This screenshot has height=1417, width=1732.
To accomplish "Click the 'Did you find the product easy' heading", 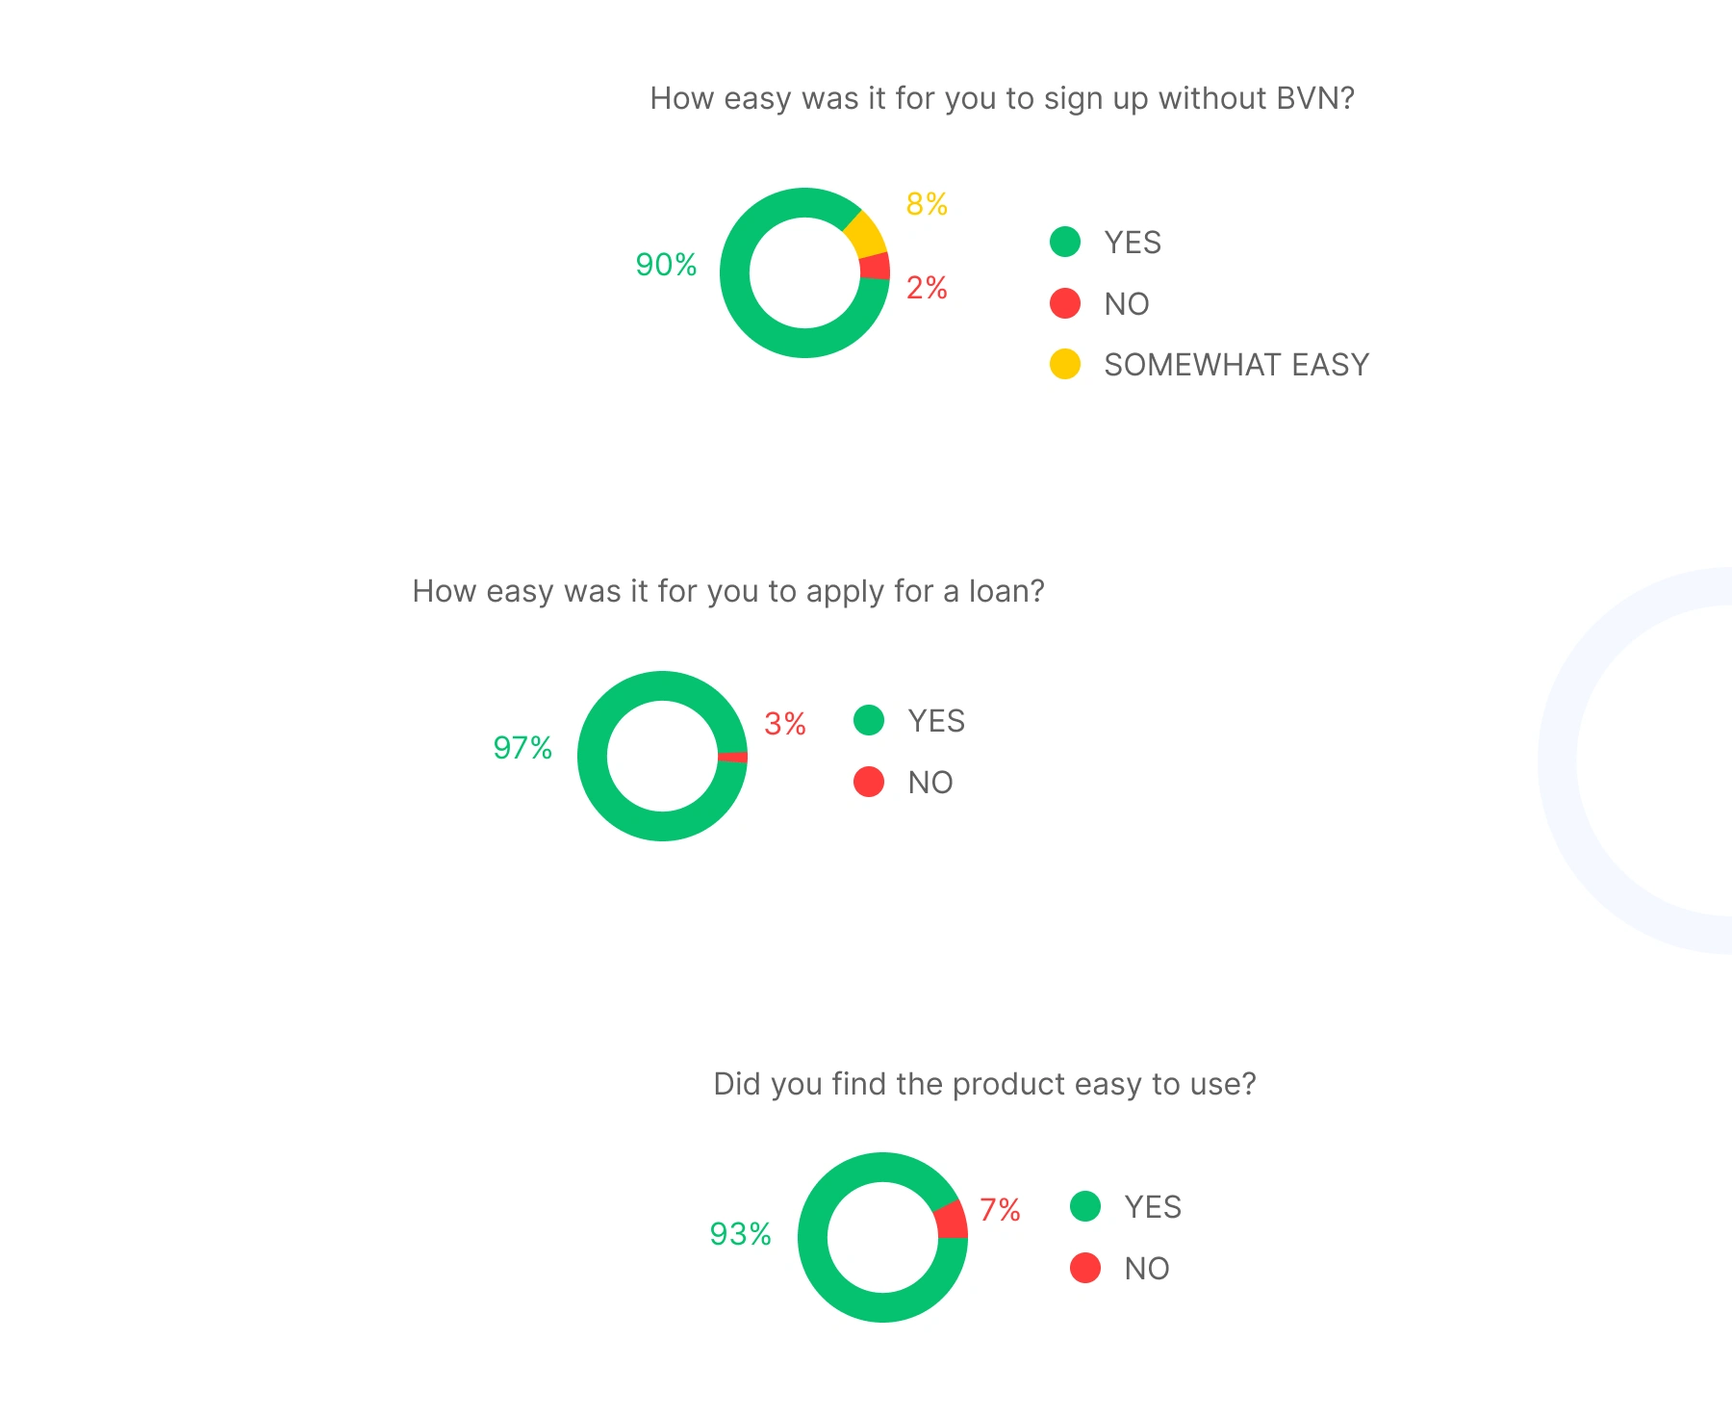I will (x=984, y=1085).
